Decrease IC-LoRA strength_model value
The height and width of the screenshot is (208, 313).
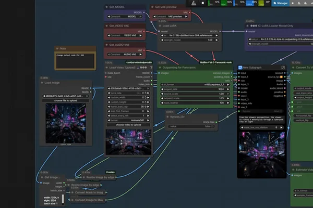[x=250, y=44]
